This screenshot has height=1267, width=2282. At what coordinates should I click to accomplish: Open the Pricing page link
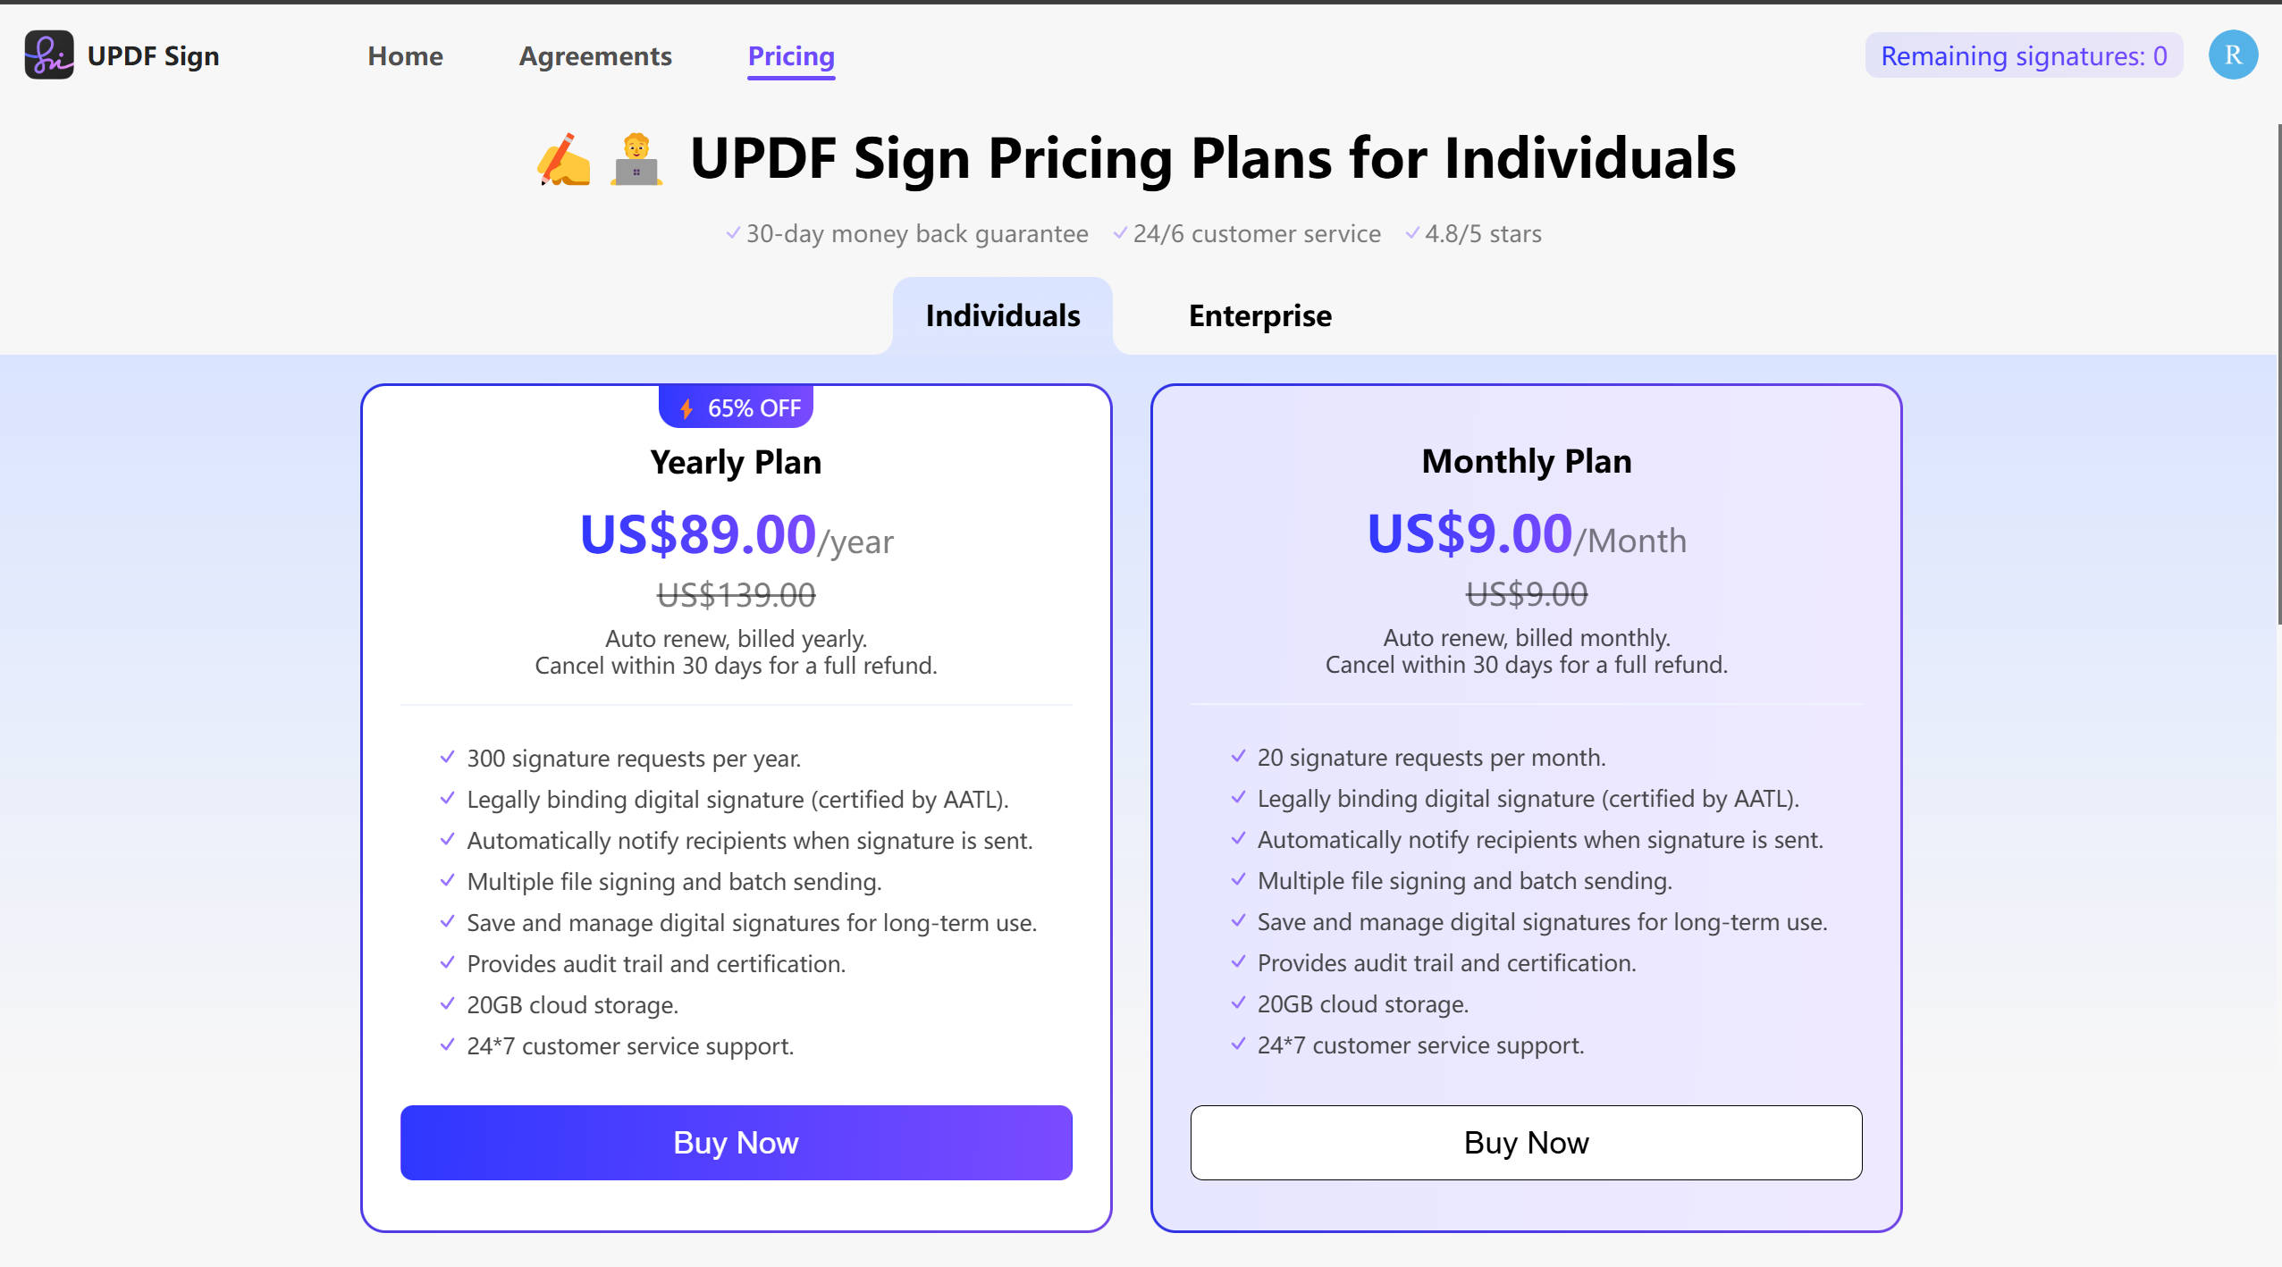point(791,55)
